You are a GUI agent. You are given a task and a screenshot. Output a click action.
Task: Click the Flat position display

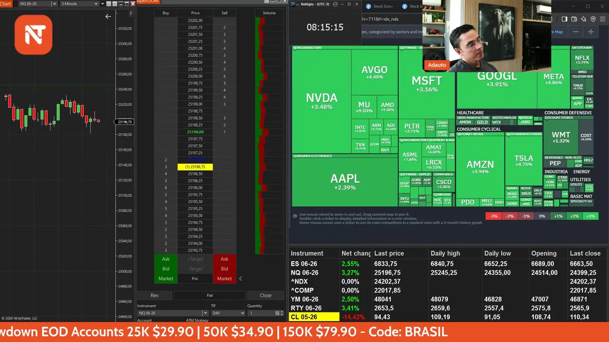209,295
